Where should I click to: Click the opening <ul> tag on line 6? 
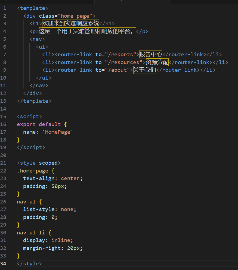(x=42, y=47)
